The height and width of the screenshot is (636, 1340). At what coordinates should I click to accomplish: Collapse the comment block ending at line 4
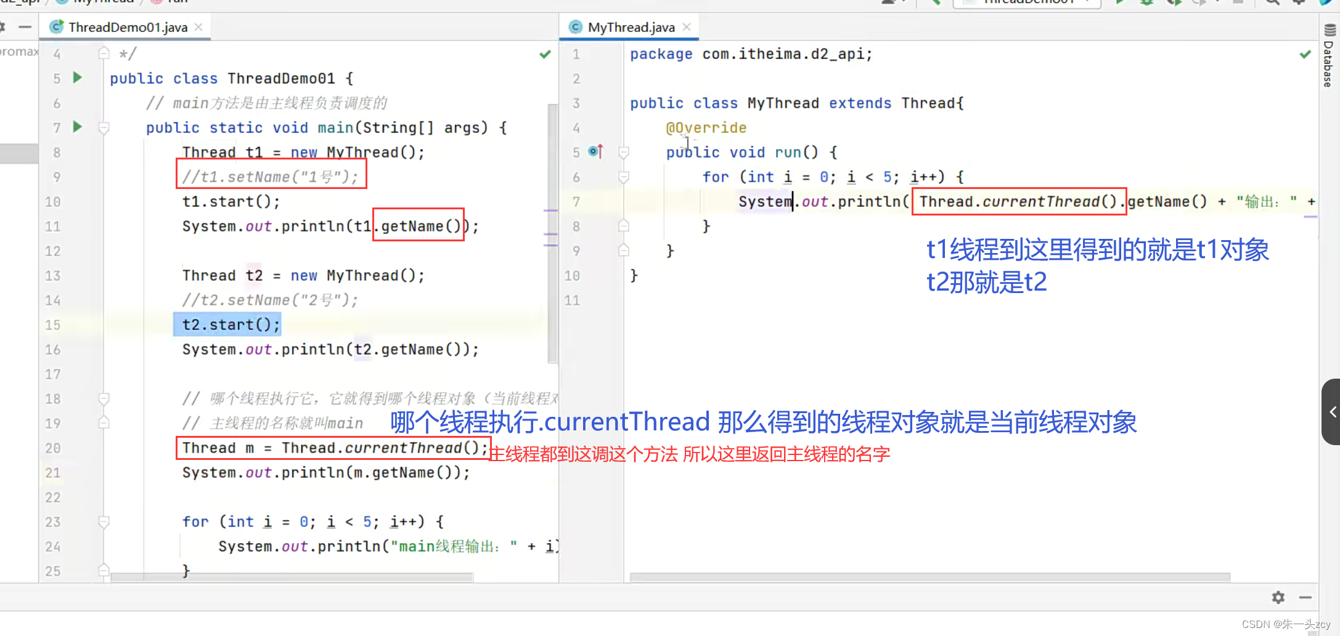pyautogui.click(x=104, y=54)
